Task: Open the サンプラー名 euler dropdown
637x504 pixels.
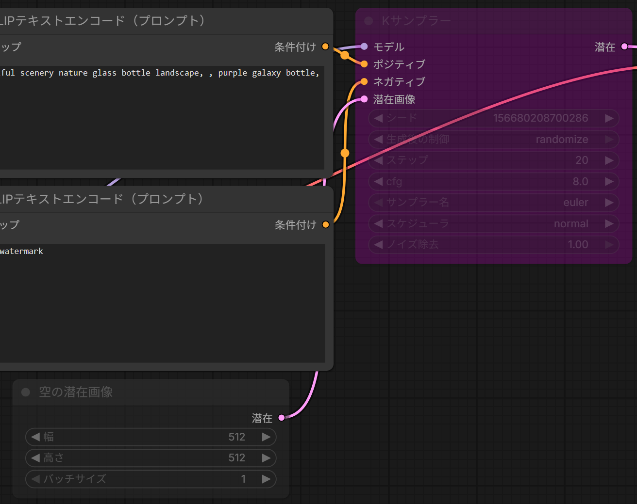Action: point(494,203)
